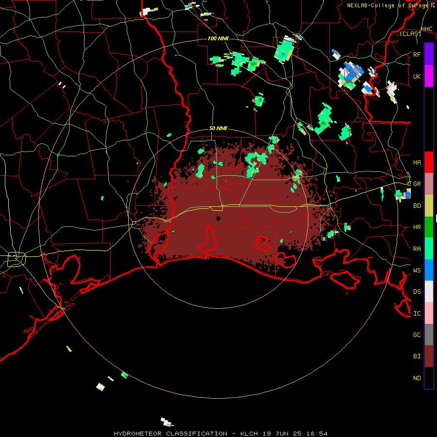Click the "GC" legend label
Viewport: 437px width, 437px height.
coord(417,335)
